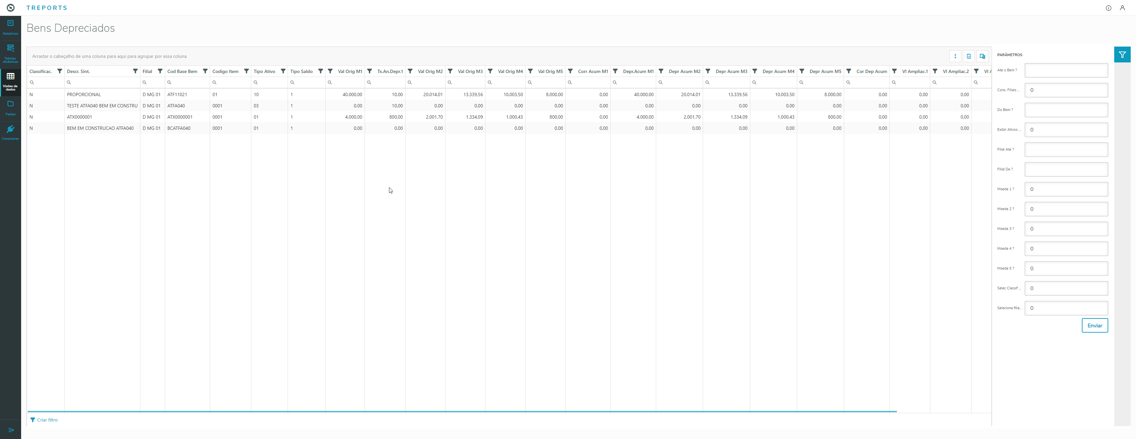Open Pastas folder section
The width and height of the screenshot is (1136, 439).
10,107
